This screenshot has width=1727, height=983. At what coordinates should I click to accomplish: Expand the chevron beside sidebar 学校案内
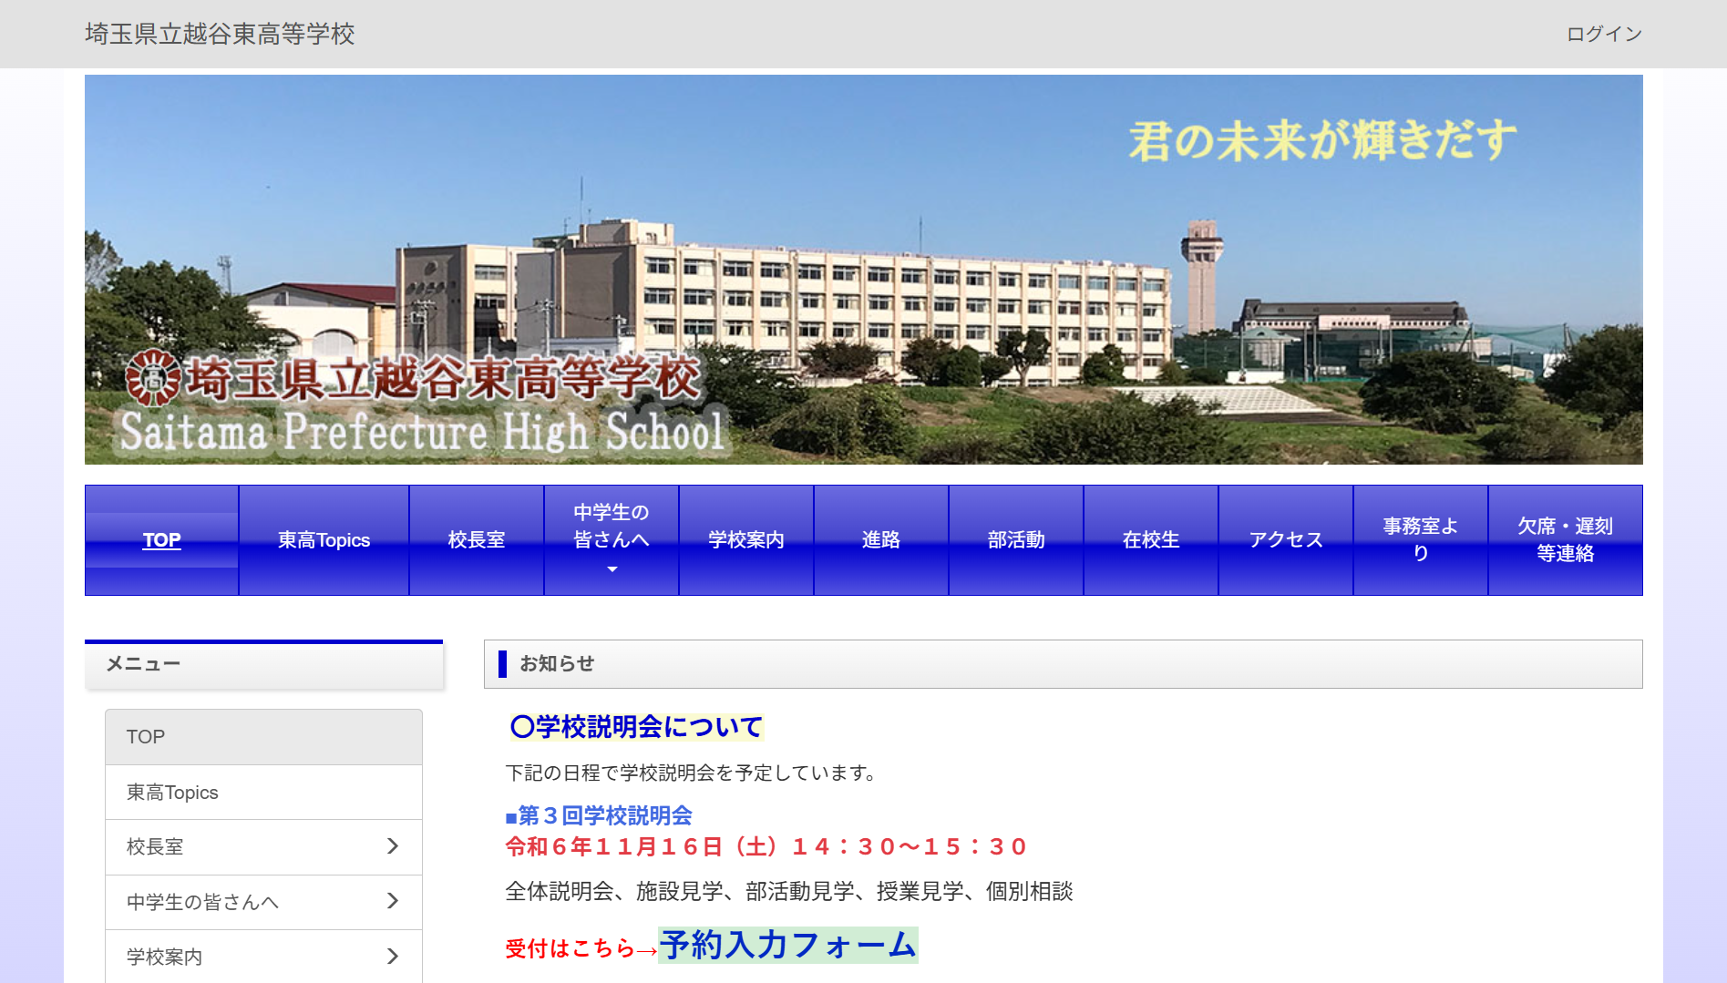click(393, 956)
